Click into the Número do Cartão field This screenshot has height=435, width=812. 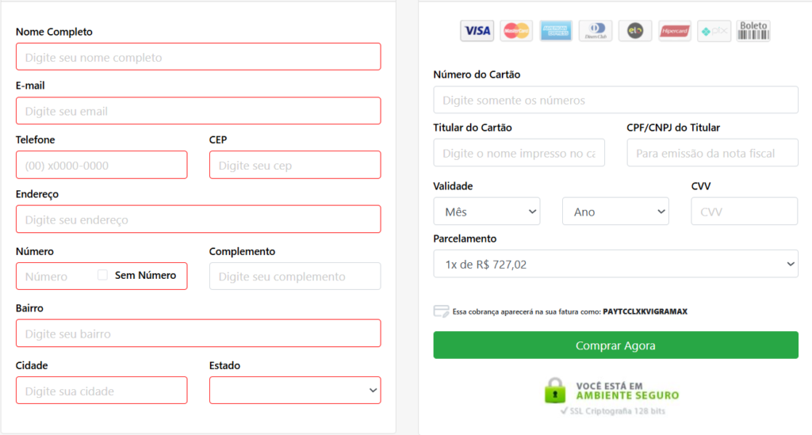(x=615, y=100)
